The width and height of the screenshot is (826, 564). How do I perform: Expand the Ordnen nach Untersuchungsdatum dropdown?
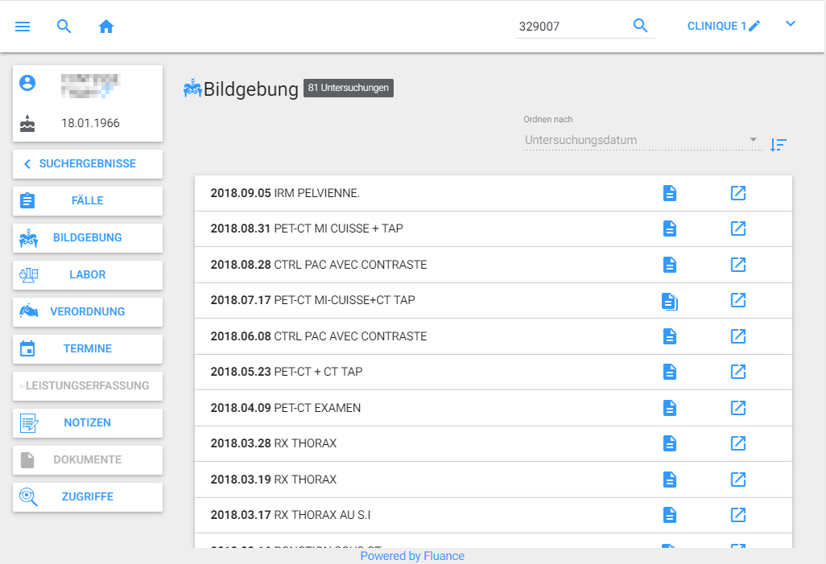click(641, 140)
